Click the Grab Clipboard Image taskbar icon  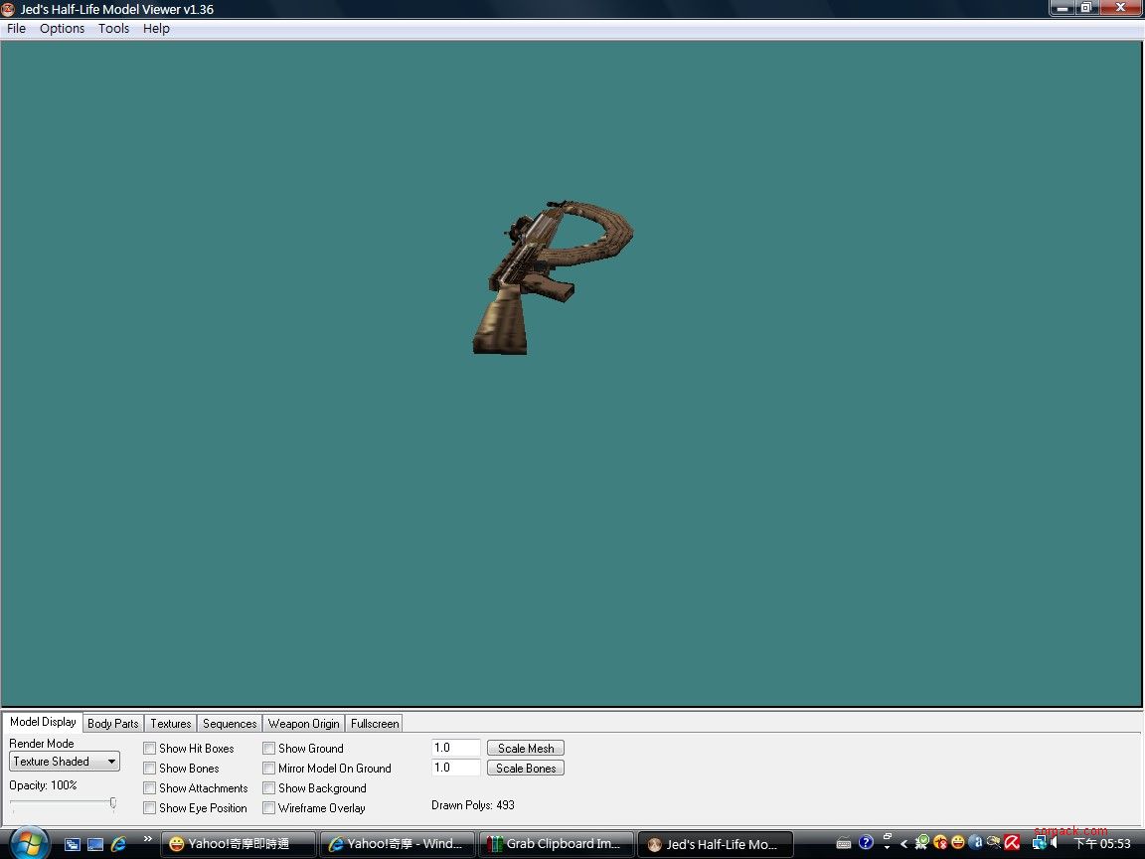pos(494,844)
